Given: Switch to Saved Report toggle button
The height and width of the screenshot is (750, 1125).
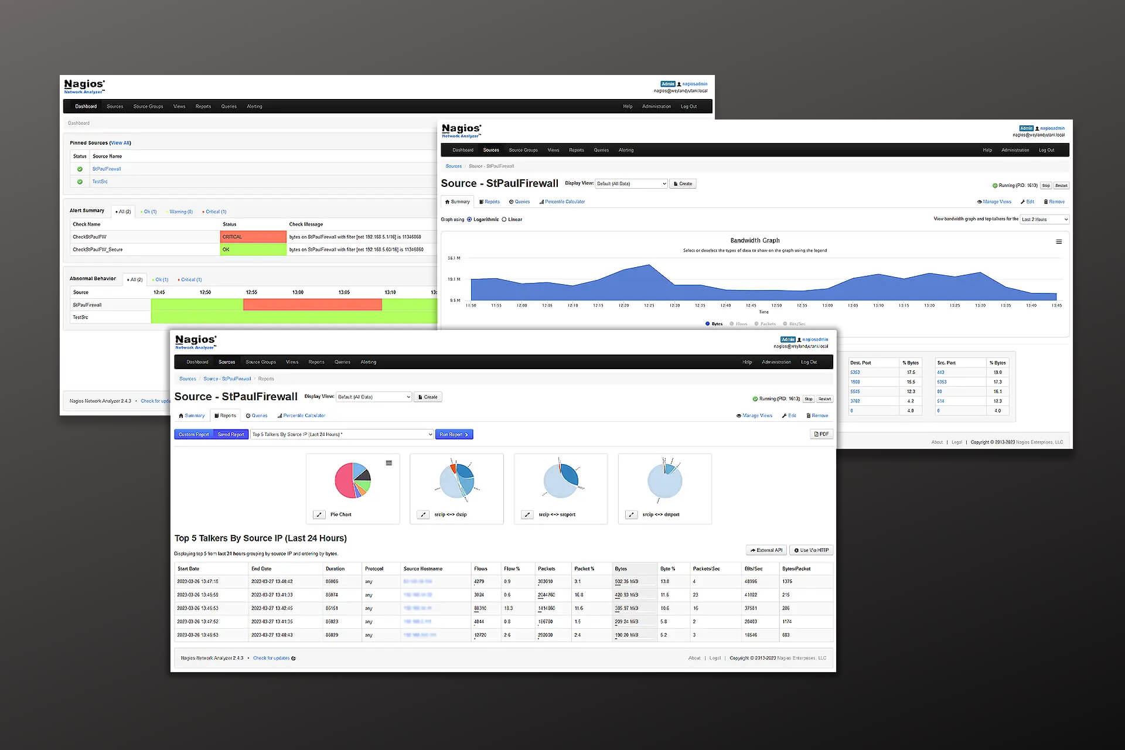Looking at the screenshot, I should pyautogui.click(x=231, y=434).
